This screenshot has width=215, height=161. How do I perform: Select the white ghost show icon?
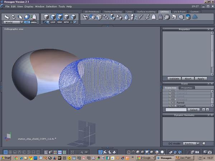(x=154, y=17)
